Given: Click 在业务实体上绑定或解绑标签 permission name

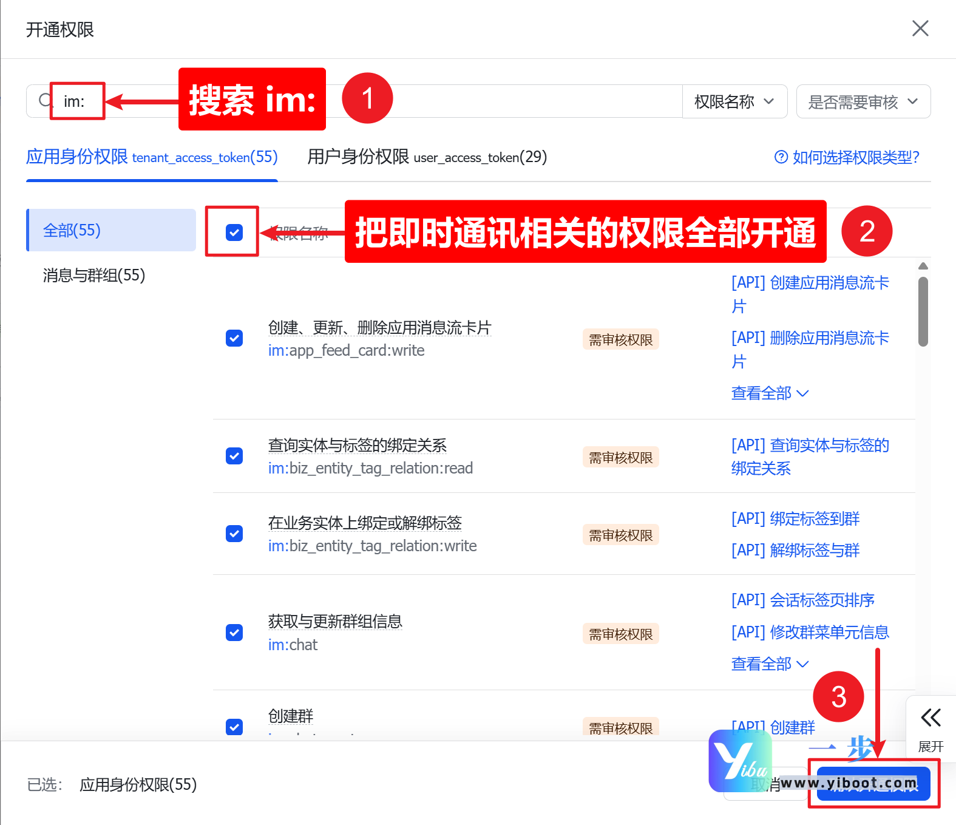Looking at the screenshot, I should tap(365, 523).
